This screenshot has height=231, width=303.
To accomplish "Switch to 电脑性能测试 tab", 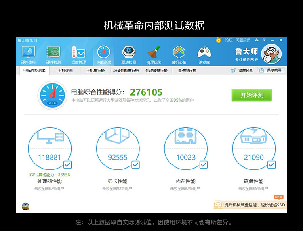I will 34,71.
